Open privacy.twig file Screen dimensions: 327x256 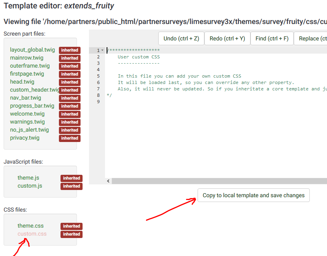click(x=25, y=138)
